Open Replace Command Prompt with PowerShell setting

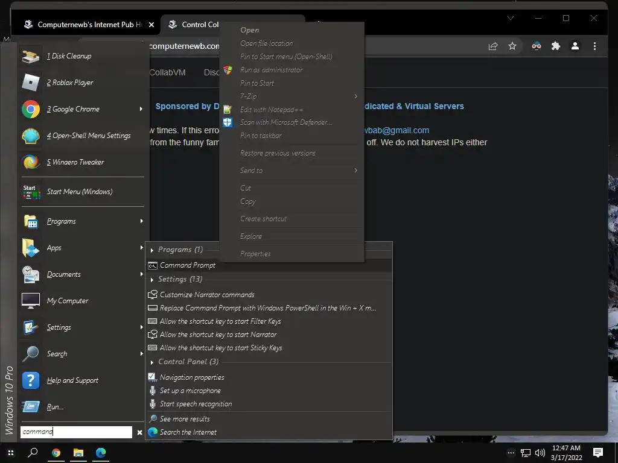[x=269, y=308]
